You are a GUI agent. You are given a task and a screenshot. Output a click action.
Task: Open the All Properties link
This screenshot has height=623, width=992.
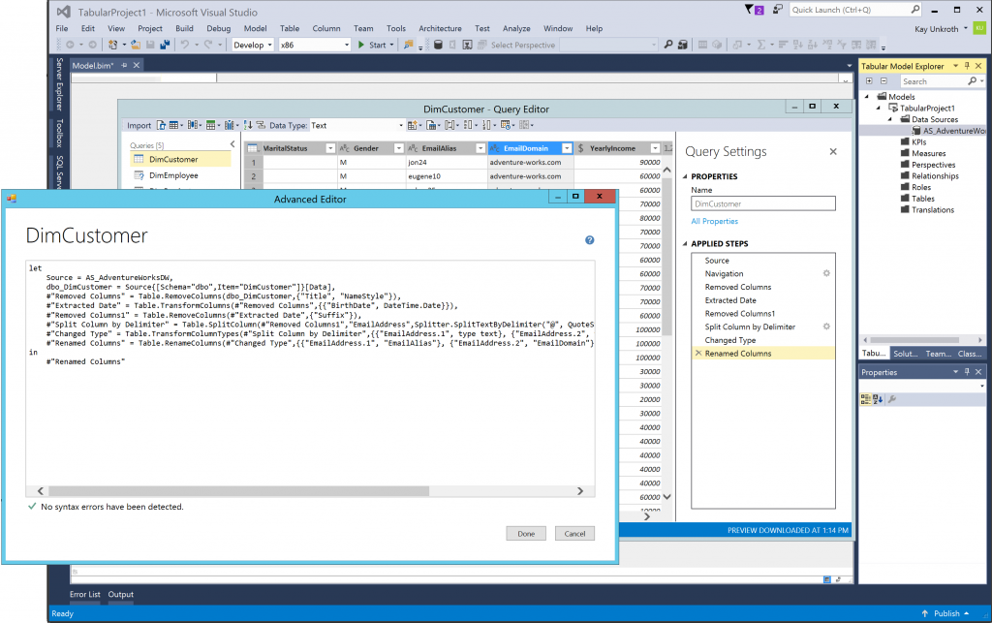(715, 221)
